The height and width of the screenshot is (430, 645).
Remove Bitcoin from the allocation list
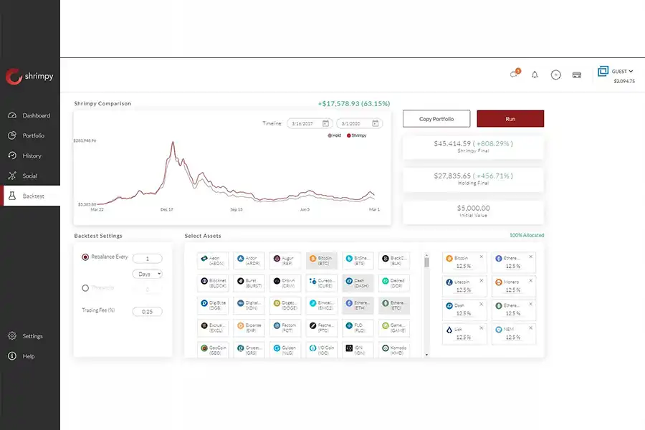(x=482, y=257)
